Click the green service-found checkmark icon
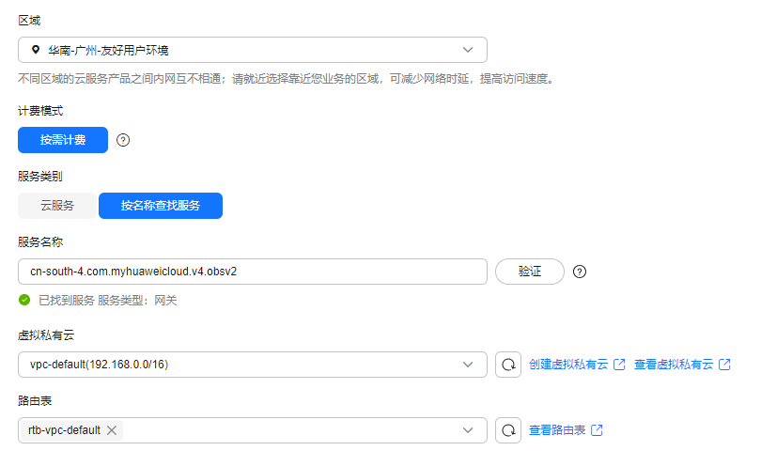 [x=24, y=300]
